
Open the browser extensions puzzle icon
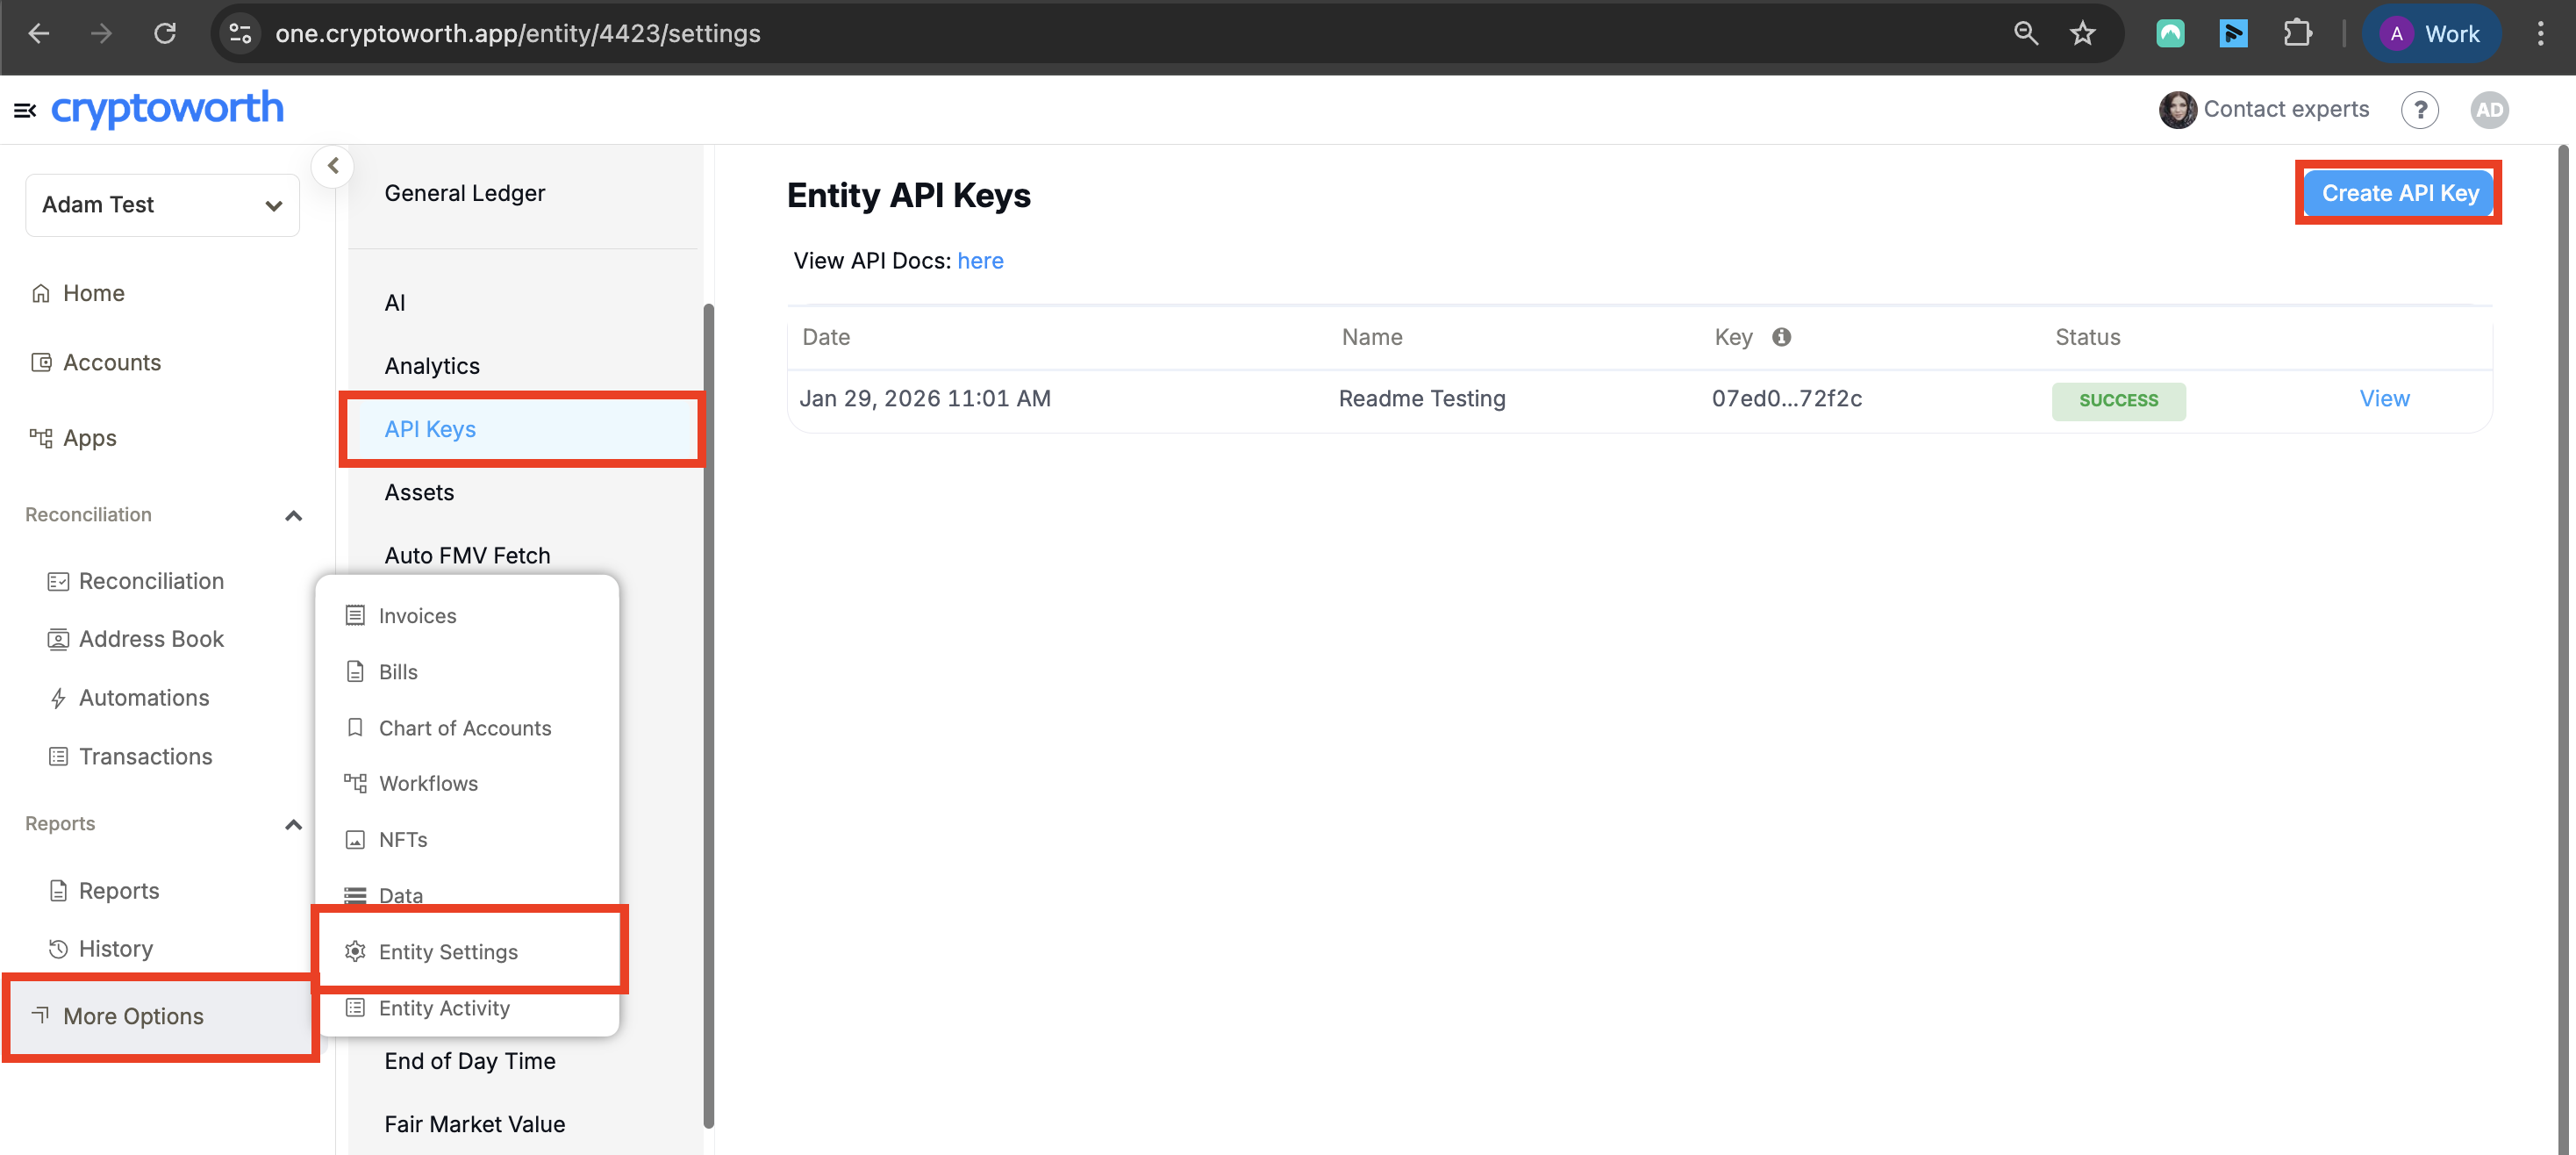pos(2297,33)
